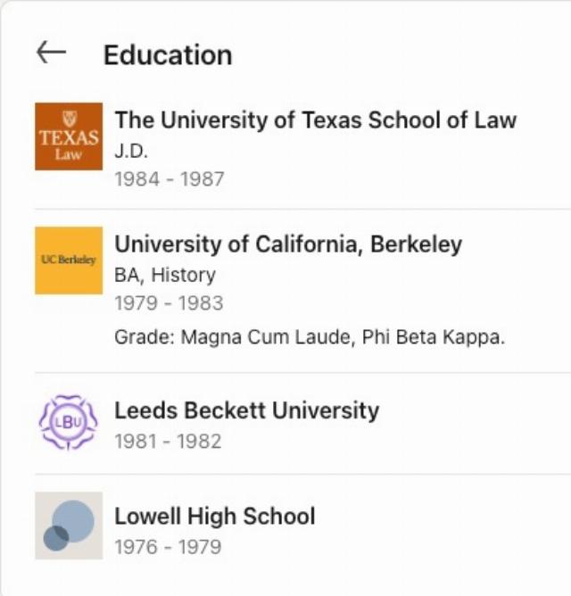The image size is (571, 596).
Task: Select the BA, History degree line
Action: [165, 275]
